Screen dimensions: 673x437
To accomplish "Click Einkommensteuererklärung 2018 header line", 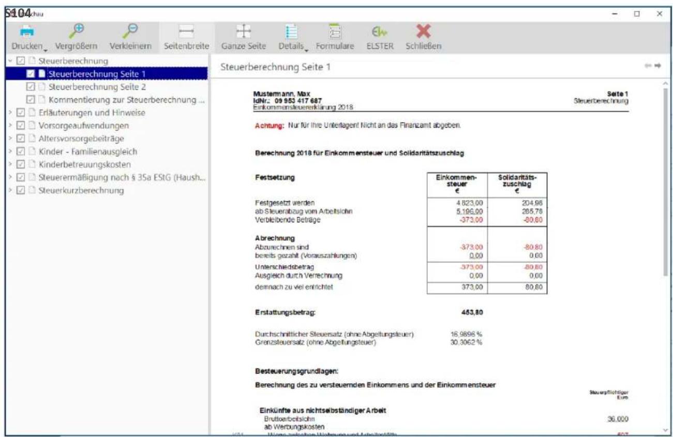I will pos(303,107).
